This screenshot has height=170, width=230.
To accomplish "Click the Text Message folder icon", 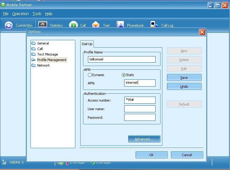I will (x=34, y=54).
